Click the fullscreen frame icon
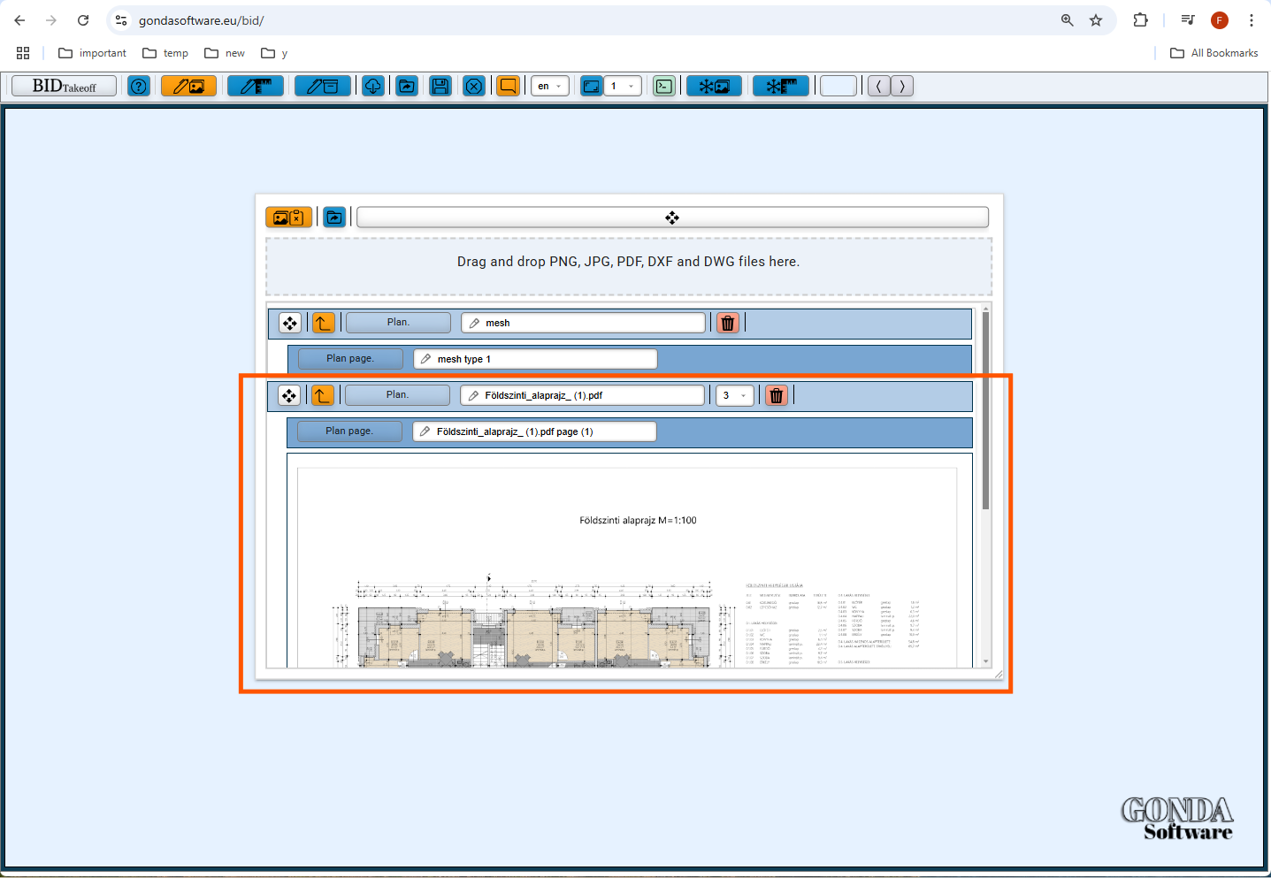 (x=592, y=86)
